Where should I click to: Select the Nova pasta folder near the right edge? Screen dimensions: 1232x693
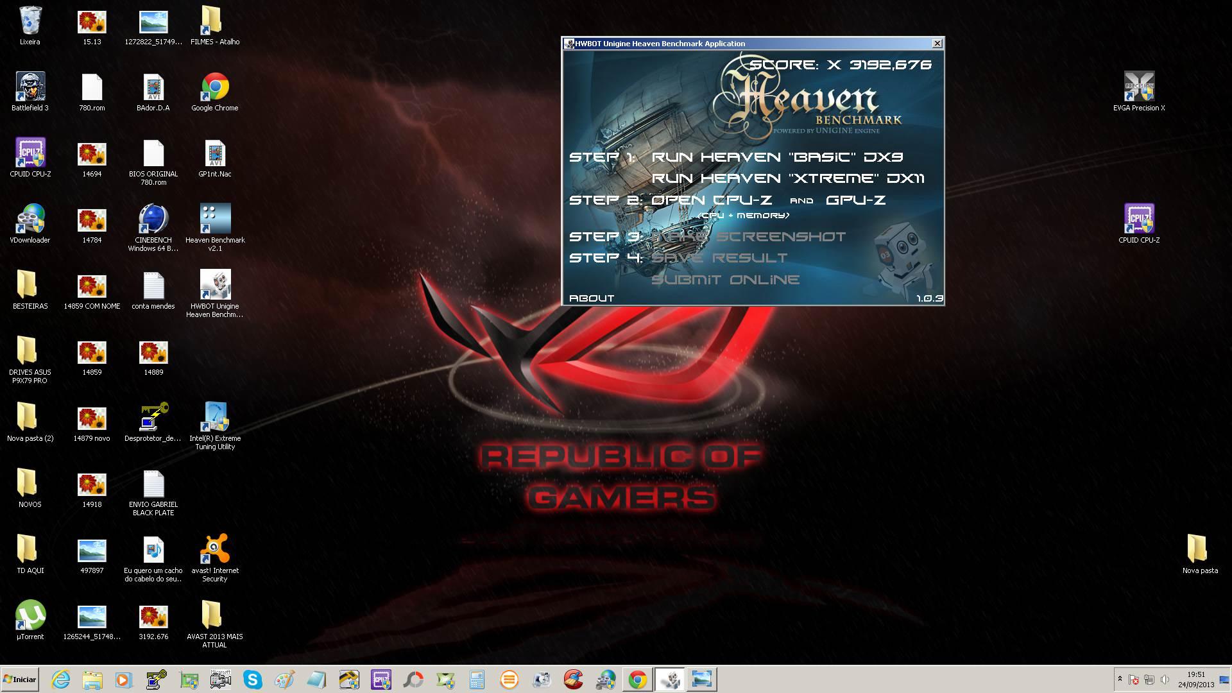[x=1199, y=554]
